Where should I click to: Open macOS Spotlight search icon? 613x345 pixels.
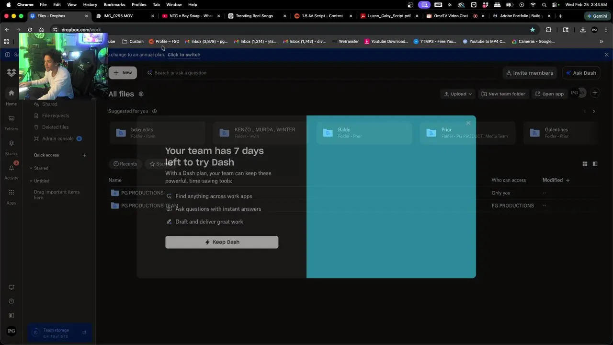(545, 4)
